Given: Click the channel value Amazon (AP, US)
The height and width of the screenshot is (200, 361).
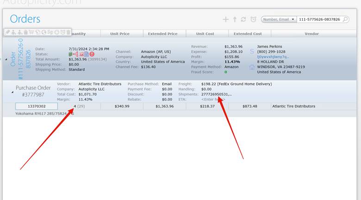Looking at the screenshot, I should pos(156,51).
